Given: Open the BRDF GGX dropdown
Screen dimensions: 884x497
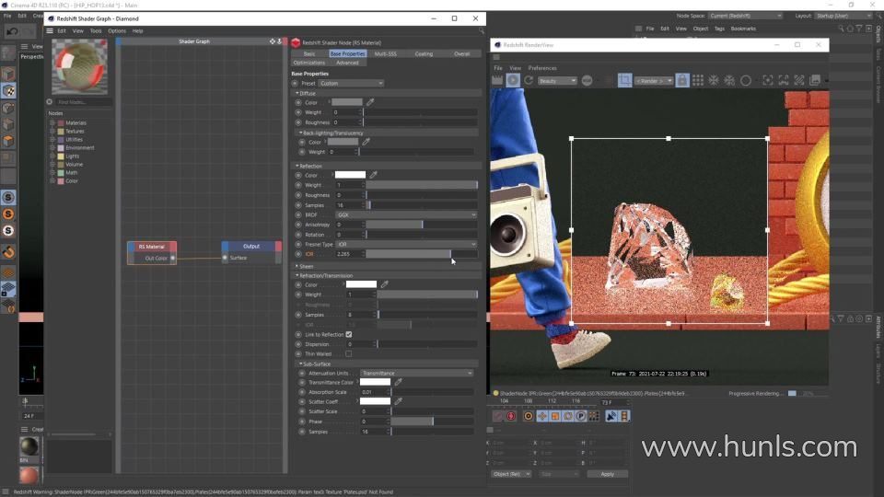Looking at the screenshot, I should tap(406, 215).
